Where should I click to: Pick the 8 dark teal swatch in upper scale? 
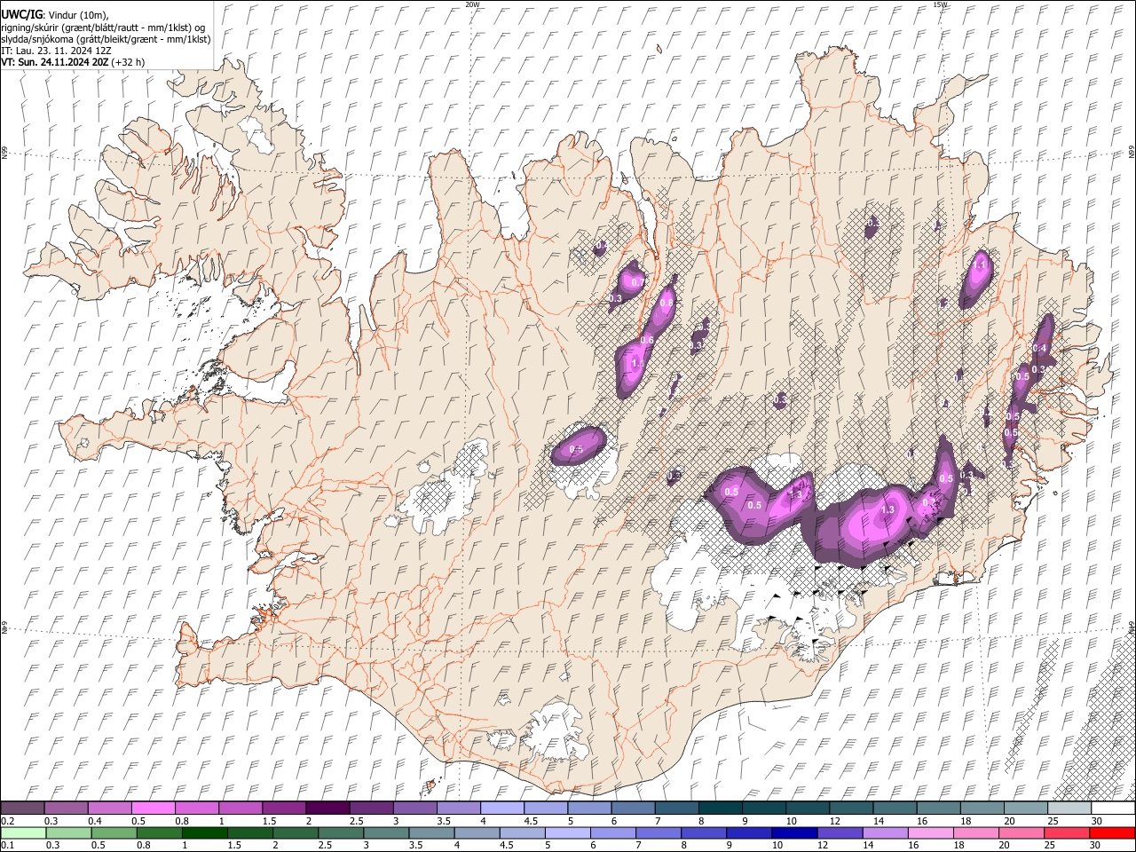pyautogui.click(x=720, y=808)
